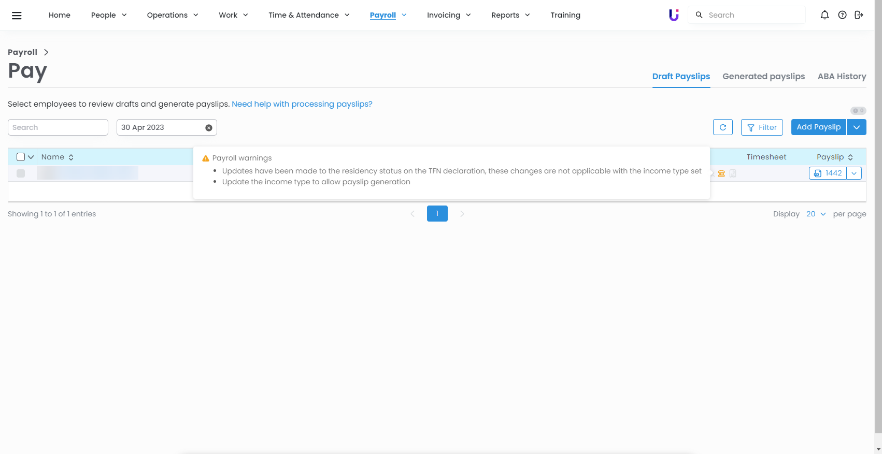Open the hamburger navigation menu
Image resolution: width=882 pixels, height=454 pixels.
tap(17, 16)
